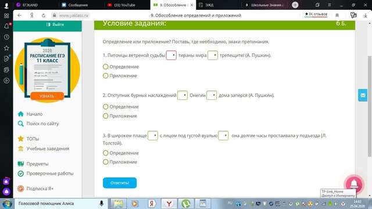Click the Ответить submit button

tap(120, 183)
